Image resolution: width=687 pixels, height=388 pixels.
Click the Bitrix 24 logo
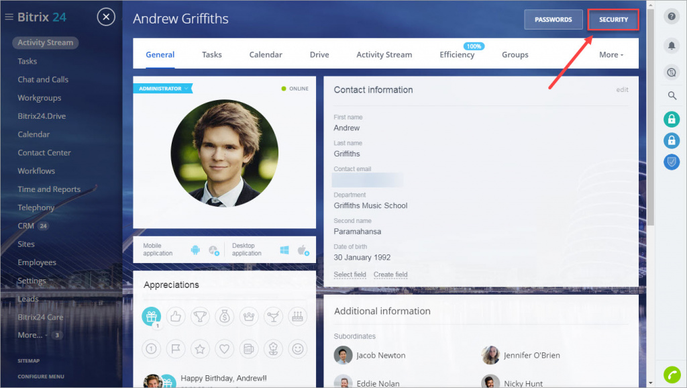[x=42, y=17]
